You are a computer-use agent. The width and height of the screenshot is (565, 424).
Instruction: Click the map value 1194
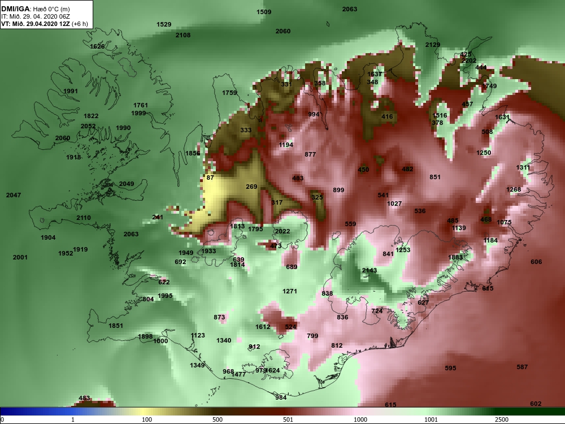[286, 145]
